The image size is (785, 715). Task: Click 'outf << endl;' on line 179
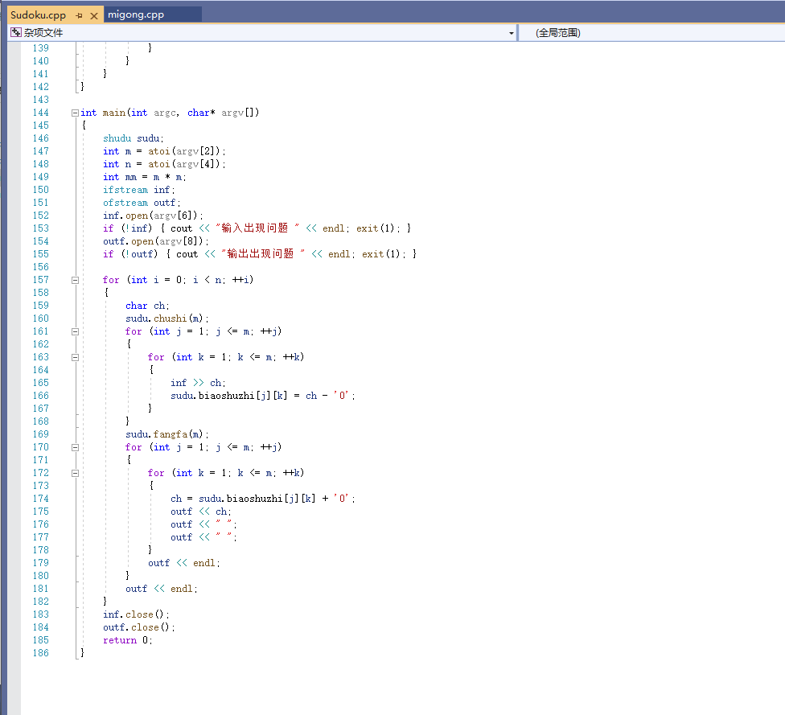coord(183,563)
